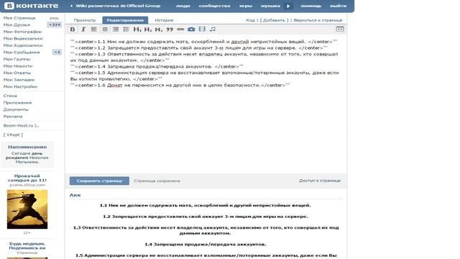Screen dimensions: 460x259
Task: Open Реклама in sidebar
Action: 13,117
